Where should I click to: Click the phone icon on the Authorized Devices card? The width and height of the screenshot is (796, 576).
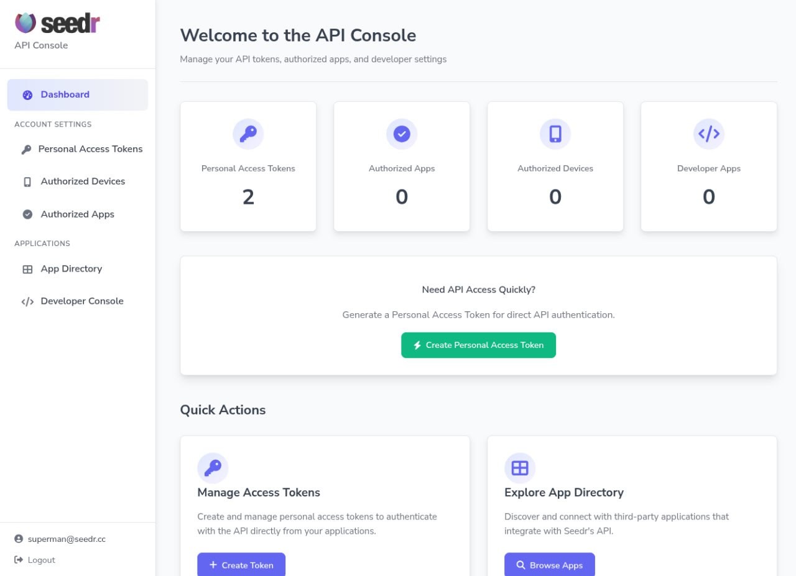(555, 134)
